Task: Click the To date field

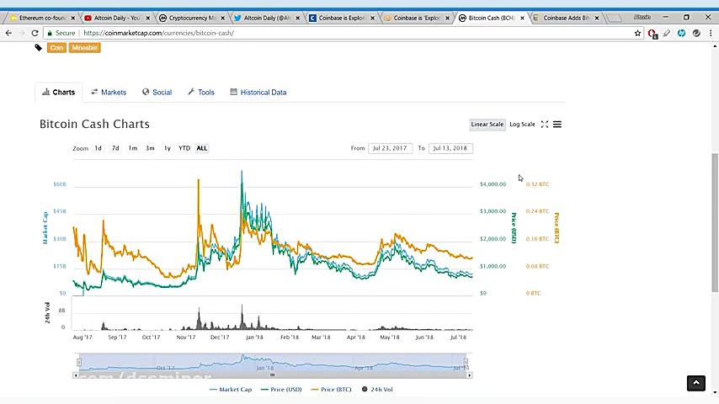Action: point(450,148)
